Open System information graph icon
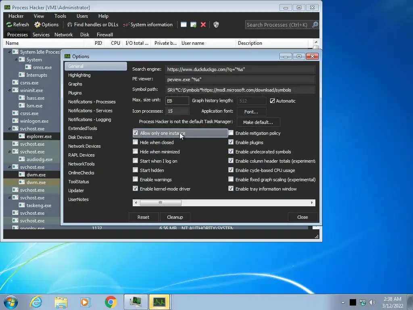 tap(126, 25)
